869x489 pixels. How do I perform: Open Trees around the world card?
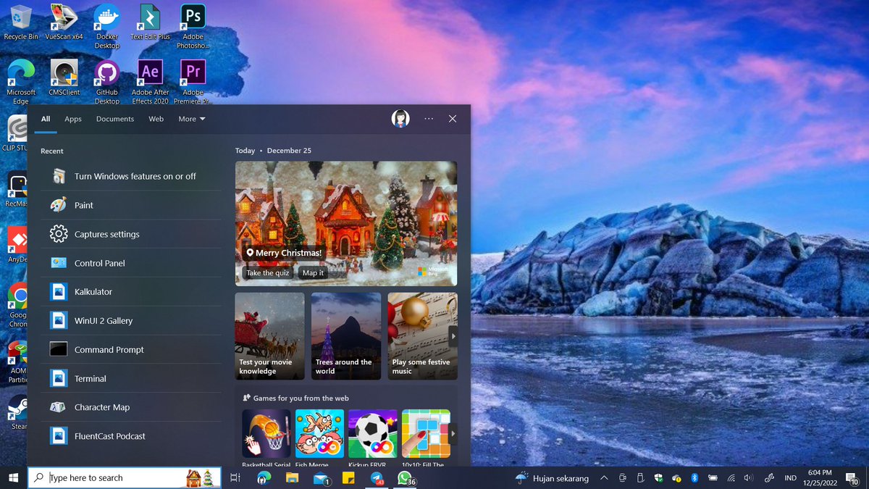pyautogui.click(x=346, y=336)
